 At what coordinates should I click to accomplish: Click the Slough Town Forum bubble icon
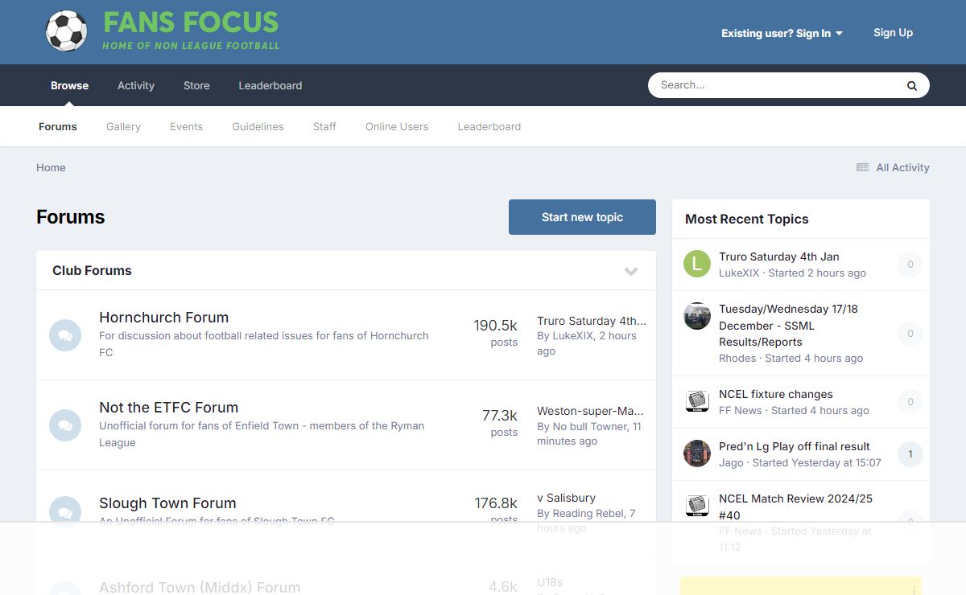click(x=65, y=512)
